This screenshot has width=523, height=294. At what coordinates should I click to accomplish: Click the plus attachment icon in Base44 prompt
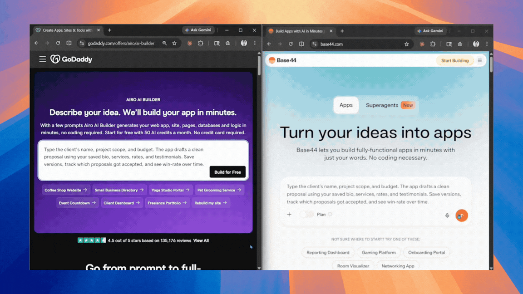point(289,214)
